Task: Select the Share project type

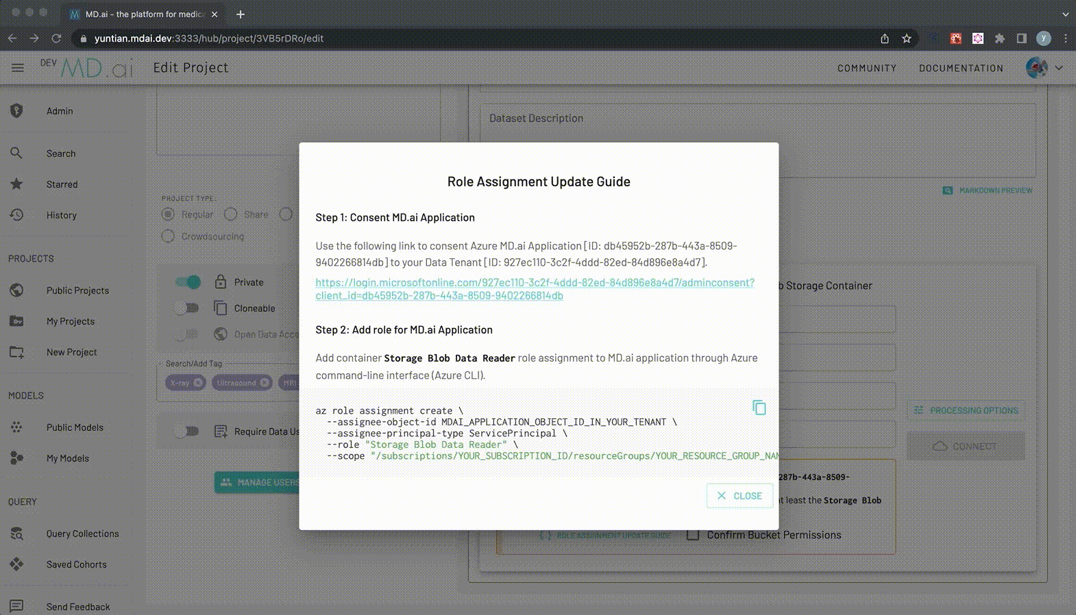Action: tap(231, 214)
